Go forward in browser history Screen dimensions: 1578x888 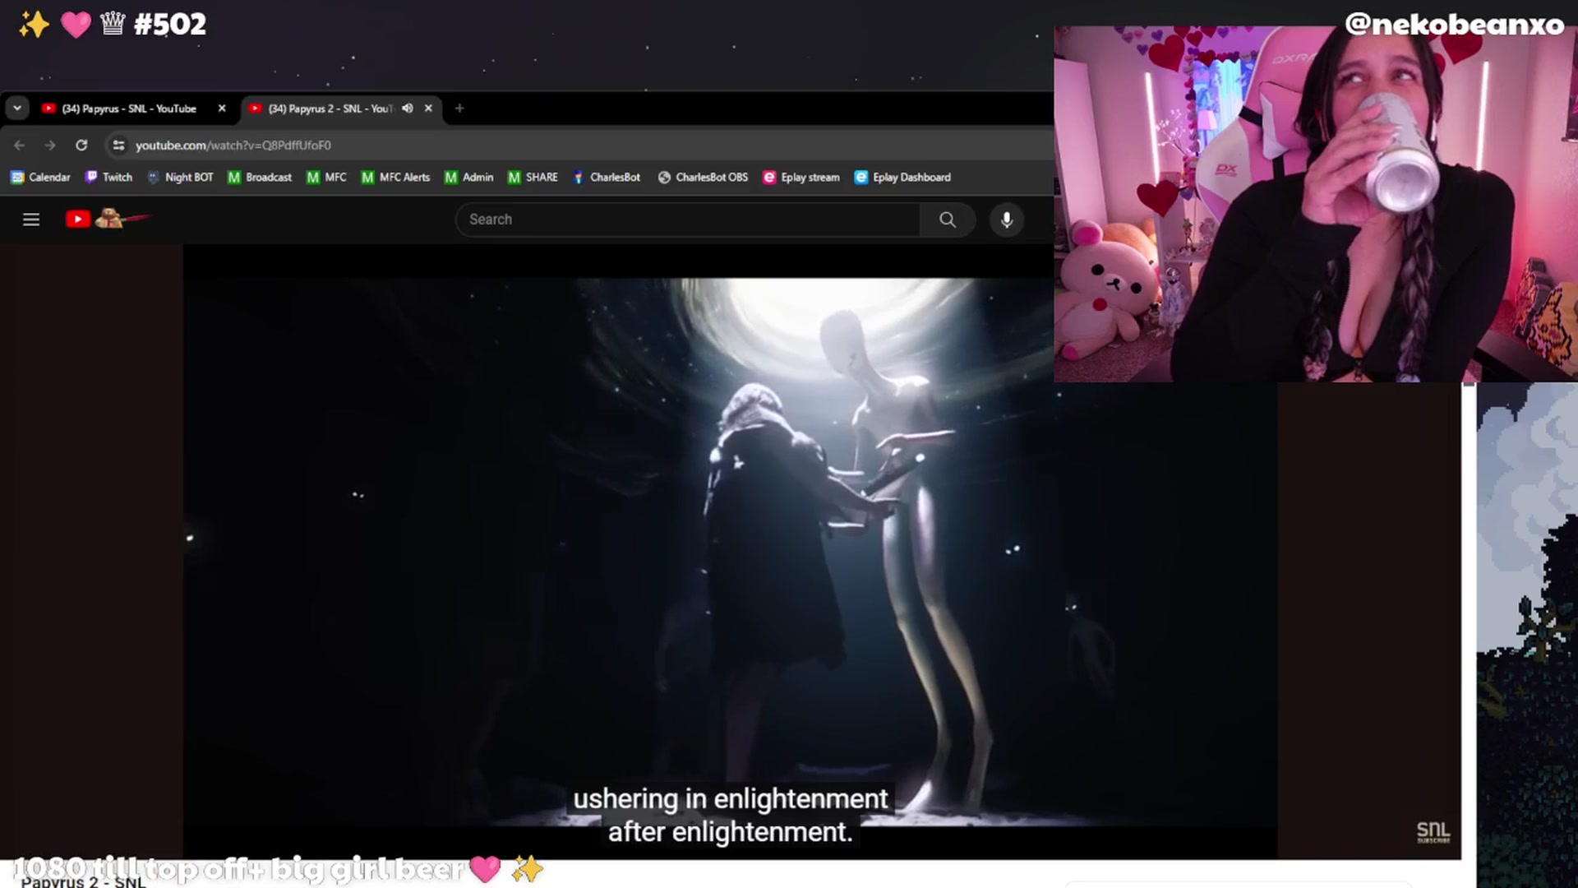(50, 146)
